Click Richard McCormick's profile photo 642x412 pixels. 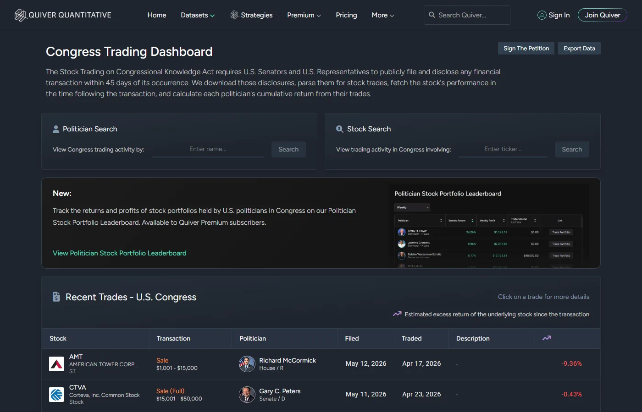pos(247,364)
